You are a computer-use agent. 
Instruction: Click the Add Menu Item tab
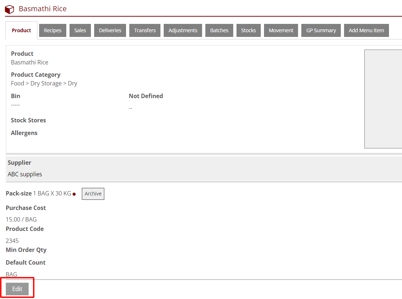tap(366, 30)
